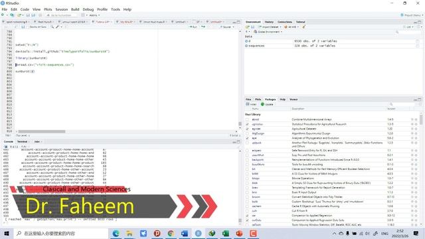View sequences data frame in table viewer
Screen dimensions: 425x239
point(418,46)
